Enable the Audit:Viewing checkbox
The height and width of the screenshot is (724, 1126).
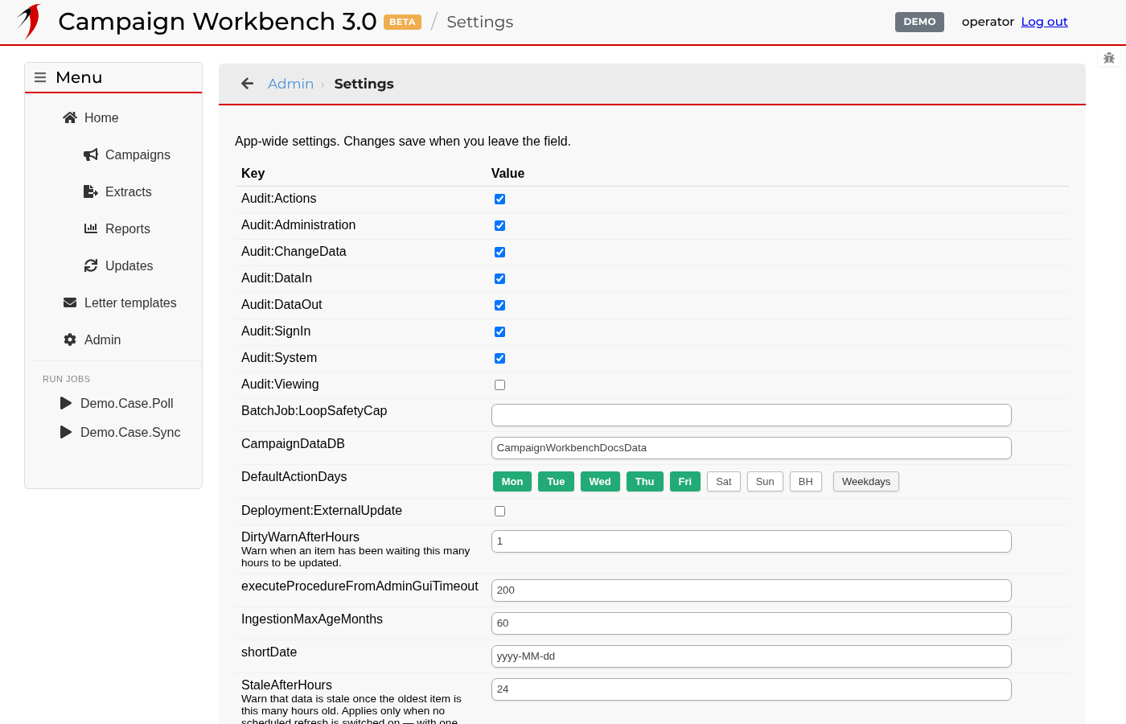[x=499, y=385]
